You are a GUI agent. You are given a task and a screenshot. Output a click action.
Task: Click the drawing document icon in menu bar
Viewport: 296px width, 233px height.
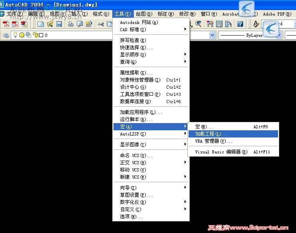pos(2,14)
